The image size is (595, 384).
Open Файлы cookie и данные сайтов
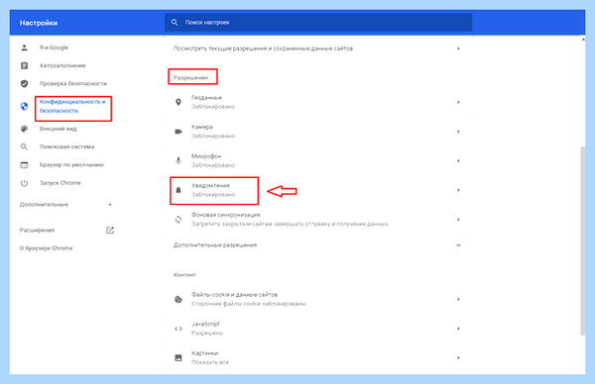pyautogui.click(x=318, y=299)
